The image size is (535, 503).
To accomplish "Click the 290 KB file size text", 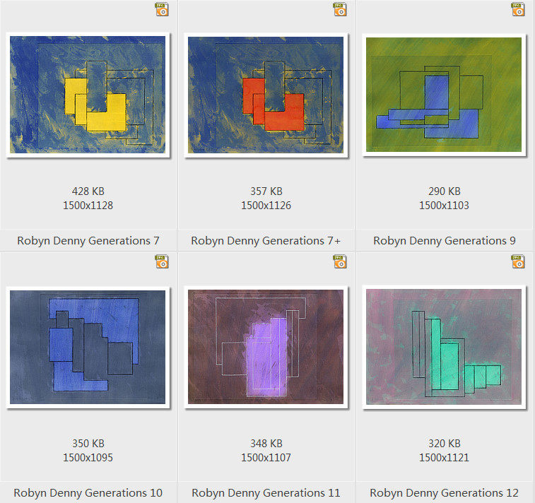I will pyautogui.click(x=445, y=191).
